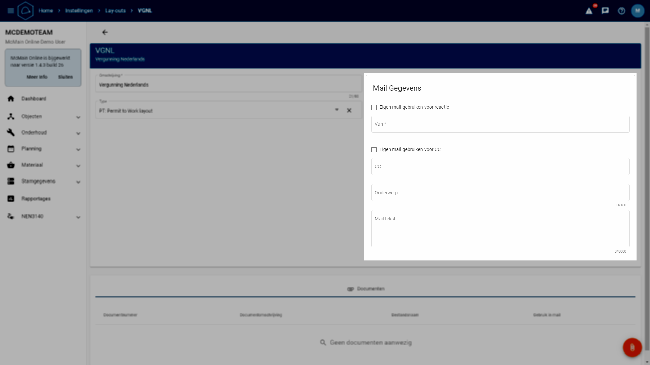Click the Onderwerp input field
650x365 pixels.
500,193
